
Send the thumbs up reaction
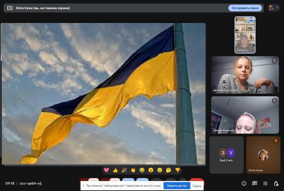115,170
